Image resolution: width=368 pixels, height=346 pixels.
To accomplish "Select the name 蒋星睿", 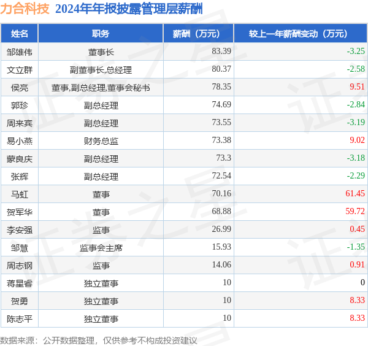I will coord(20,283).
